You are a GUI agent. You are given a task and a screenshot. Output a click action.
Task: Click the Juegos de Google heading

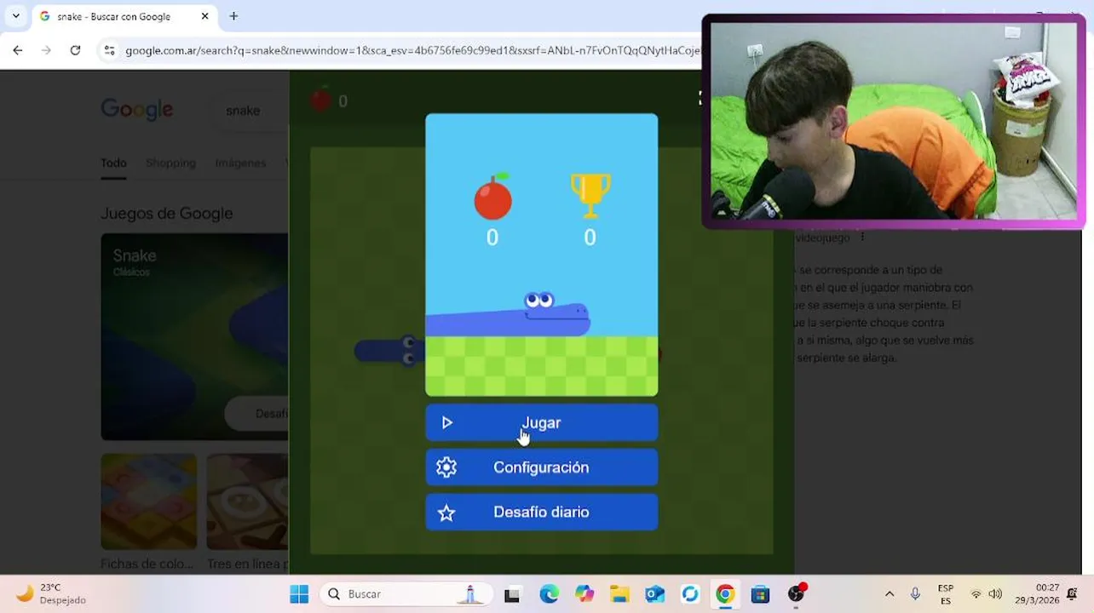[x=166, y=214]
